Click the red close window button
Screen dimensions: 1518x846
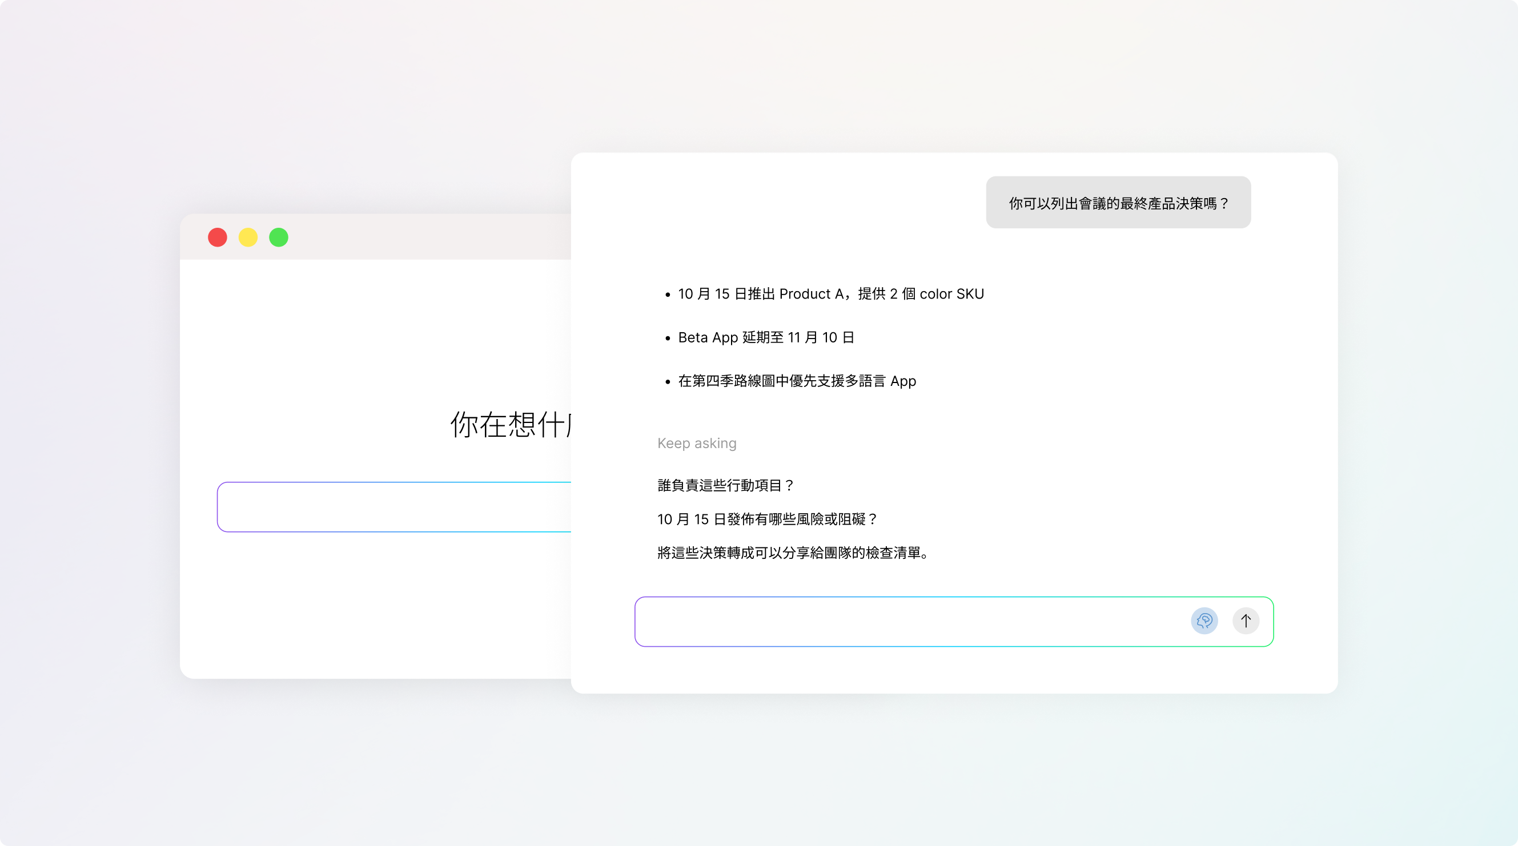point(218,237)
